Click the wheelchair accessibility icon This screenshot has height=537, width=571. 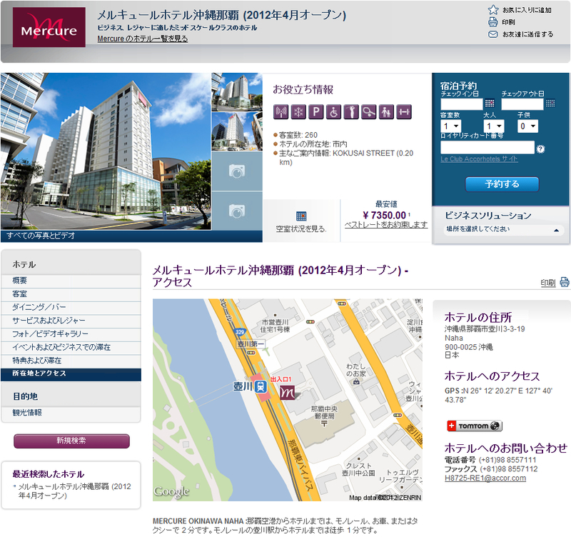[x=333, y=112]
